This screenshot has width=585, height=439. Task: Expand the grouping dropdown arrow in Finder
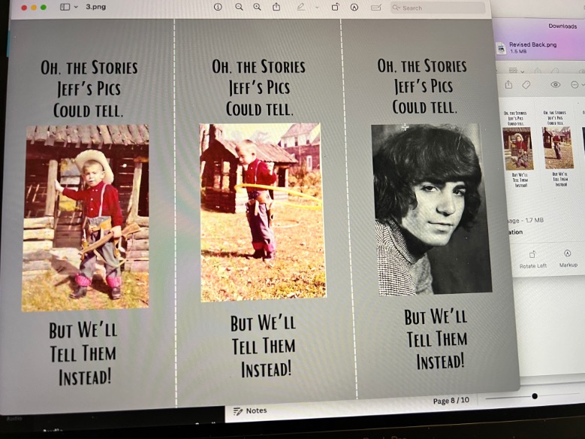[523, 71]
